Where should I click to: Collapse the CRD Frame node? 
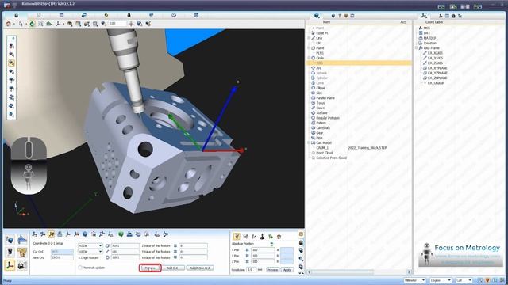(x=417, y=48)
